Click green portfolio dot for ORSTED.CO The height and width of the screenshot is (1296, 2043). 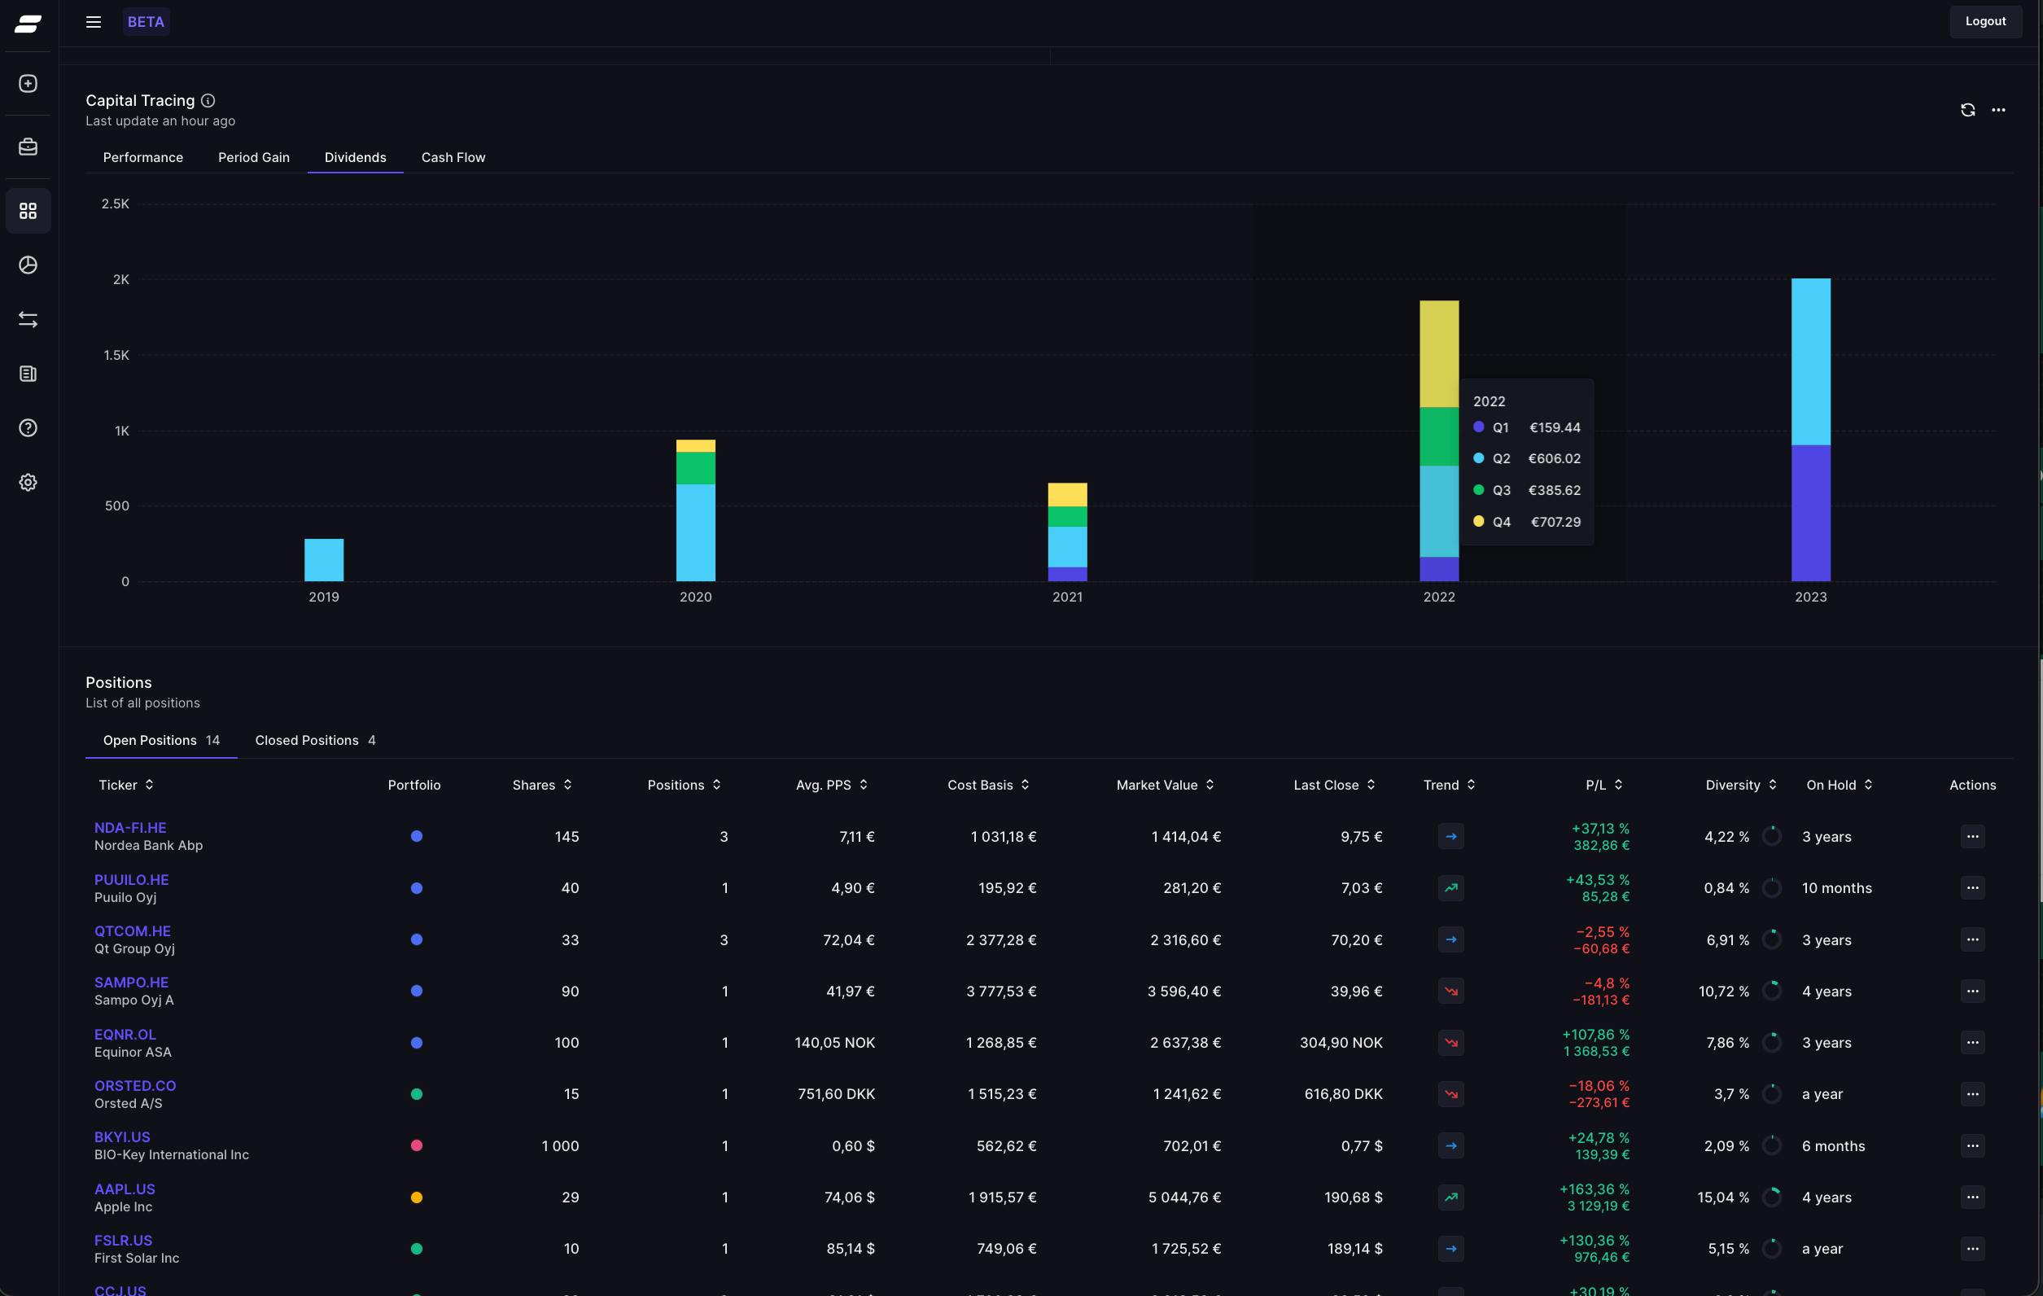coord(417,1094)
